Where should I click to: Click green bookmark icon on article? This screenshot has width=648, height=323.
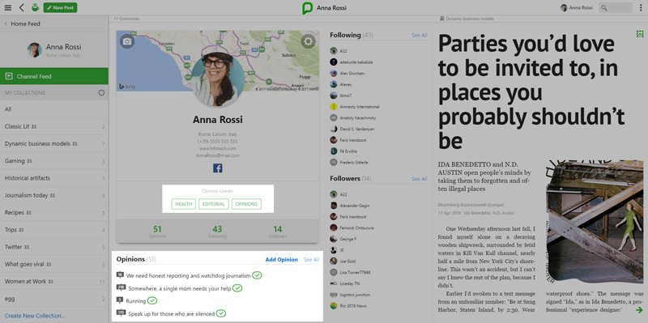[x=640, y=34]
